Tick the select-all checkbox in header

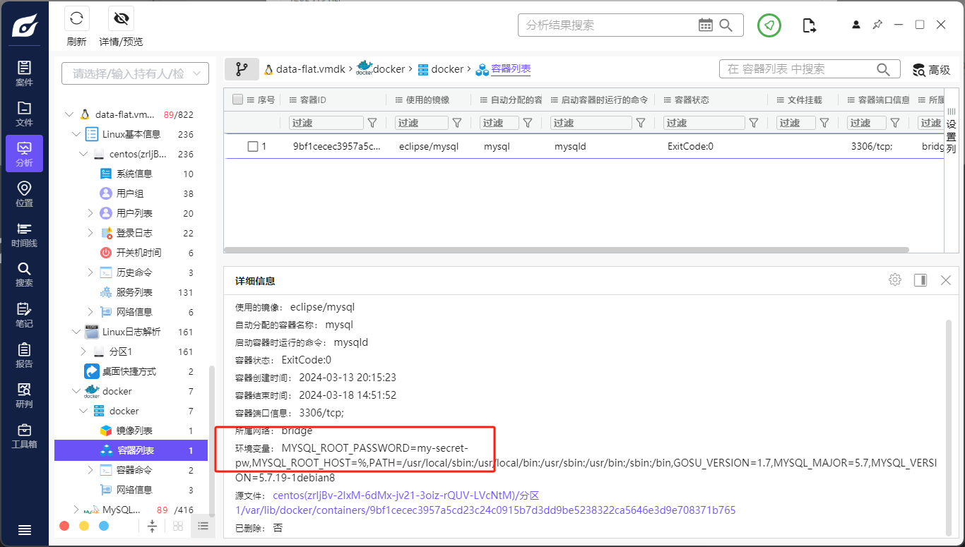click(x=237, y=100)
